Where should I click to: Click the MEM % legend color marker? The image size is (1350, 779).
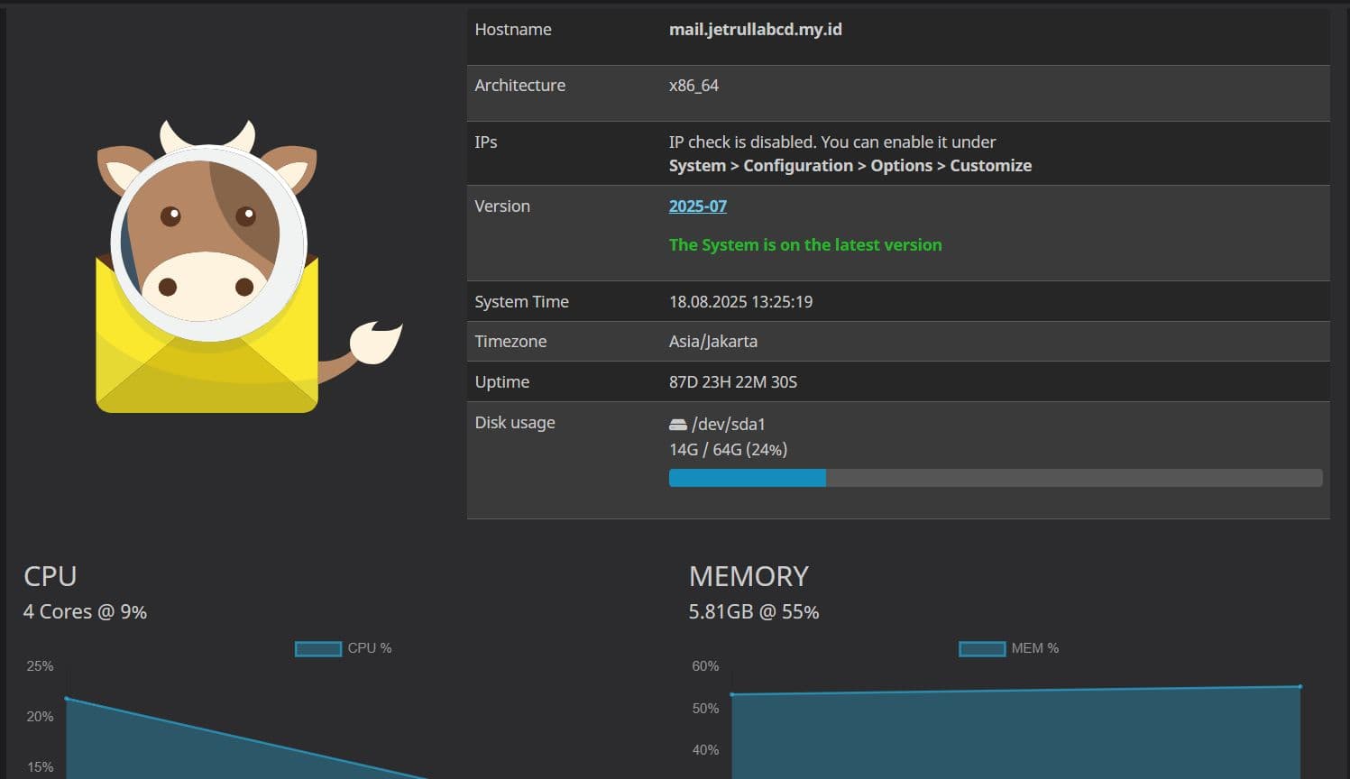pyautogui.click(x=982, y=648)
